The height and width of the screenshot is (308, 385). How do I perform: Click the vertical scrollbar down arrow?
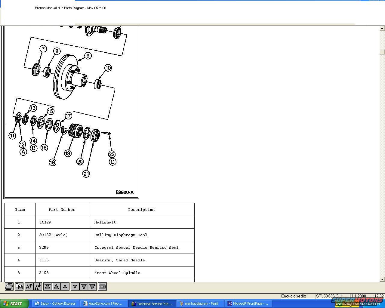[x=382, y=279]
